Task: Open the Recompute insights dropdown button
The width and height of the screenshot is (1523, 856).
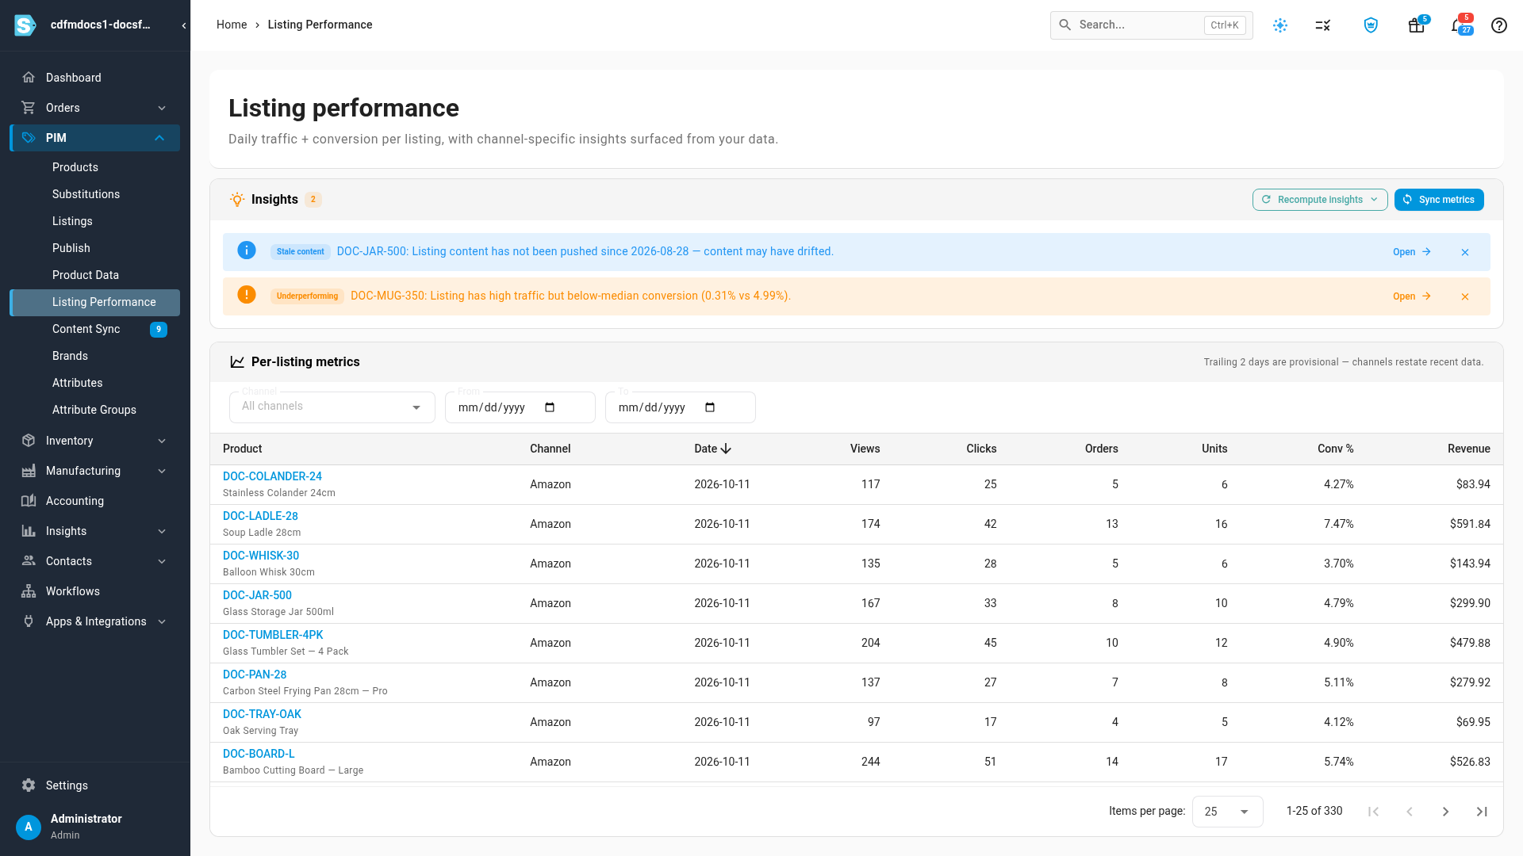Action: coord(1320,200)
